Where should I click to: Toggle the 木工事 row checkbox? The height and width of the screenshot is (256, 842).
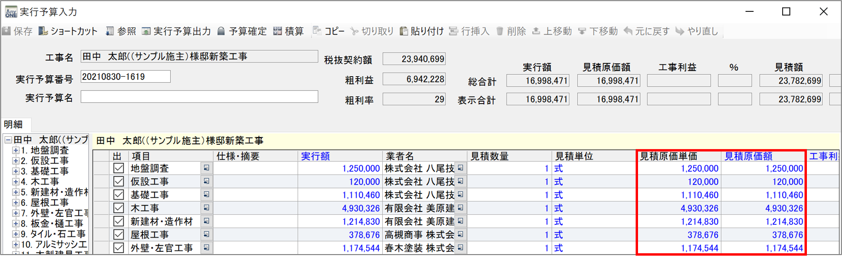[x=119, y=208]
